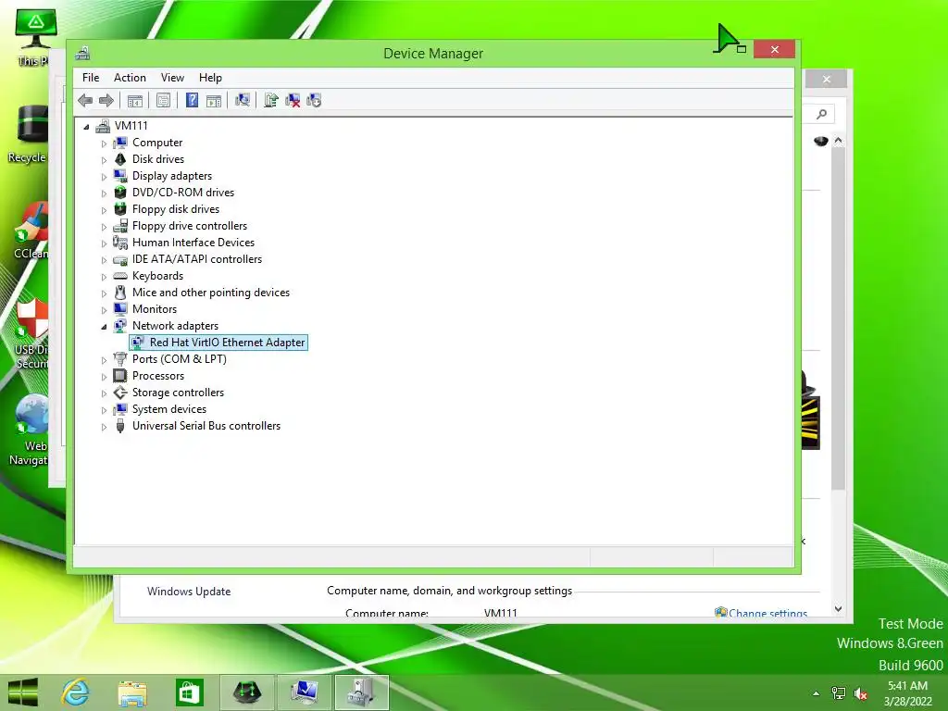Expand the Universal Serial Bus controllers category

(104, 426)
